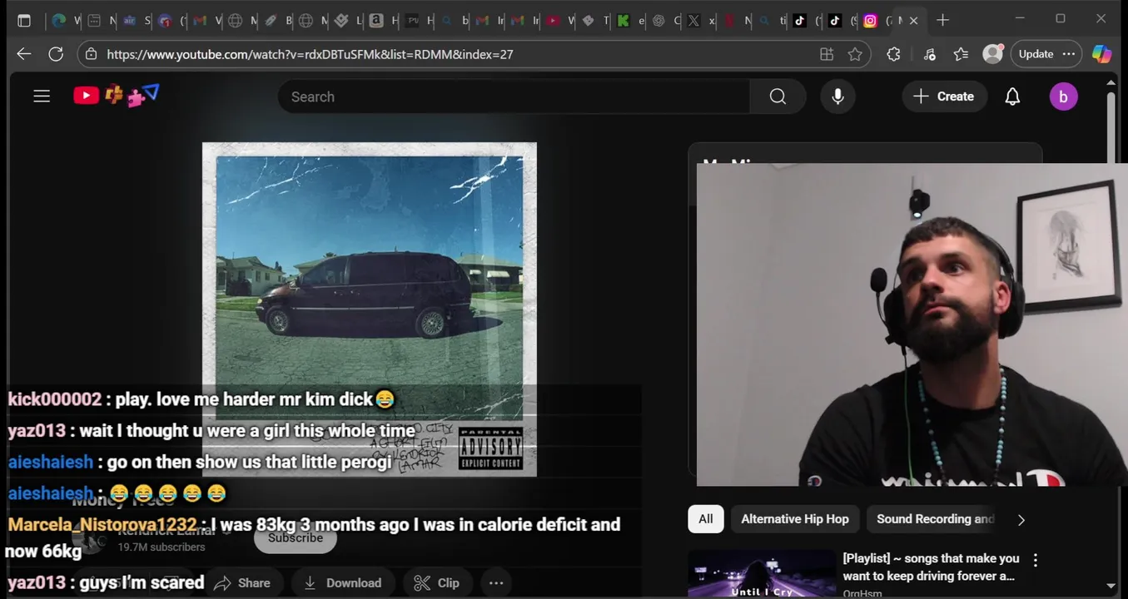Viewport: 1128px width, 599px height.
Task: Select the Alternative Hip Hop chip
Action: tap(795, 519)
